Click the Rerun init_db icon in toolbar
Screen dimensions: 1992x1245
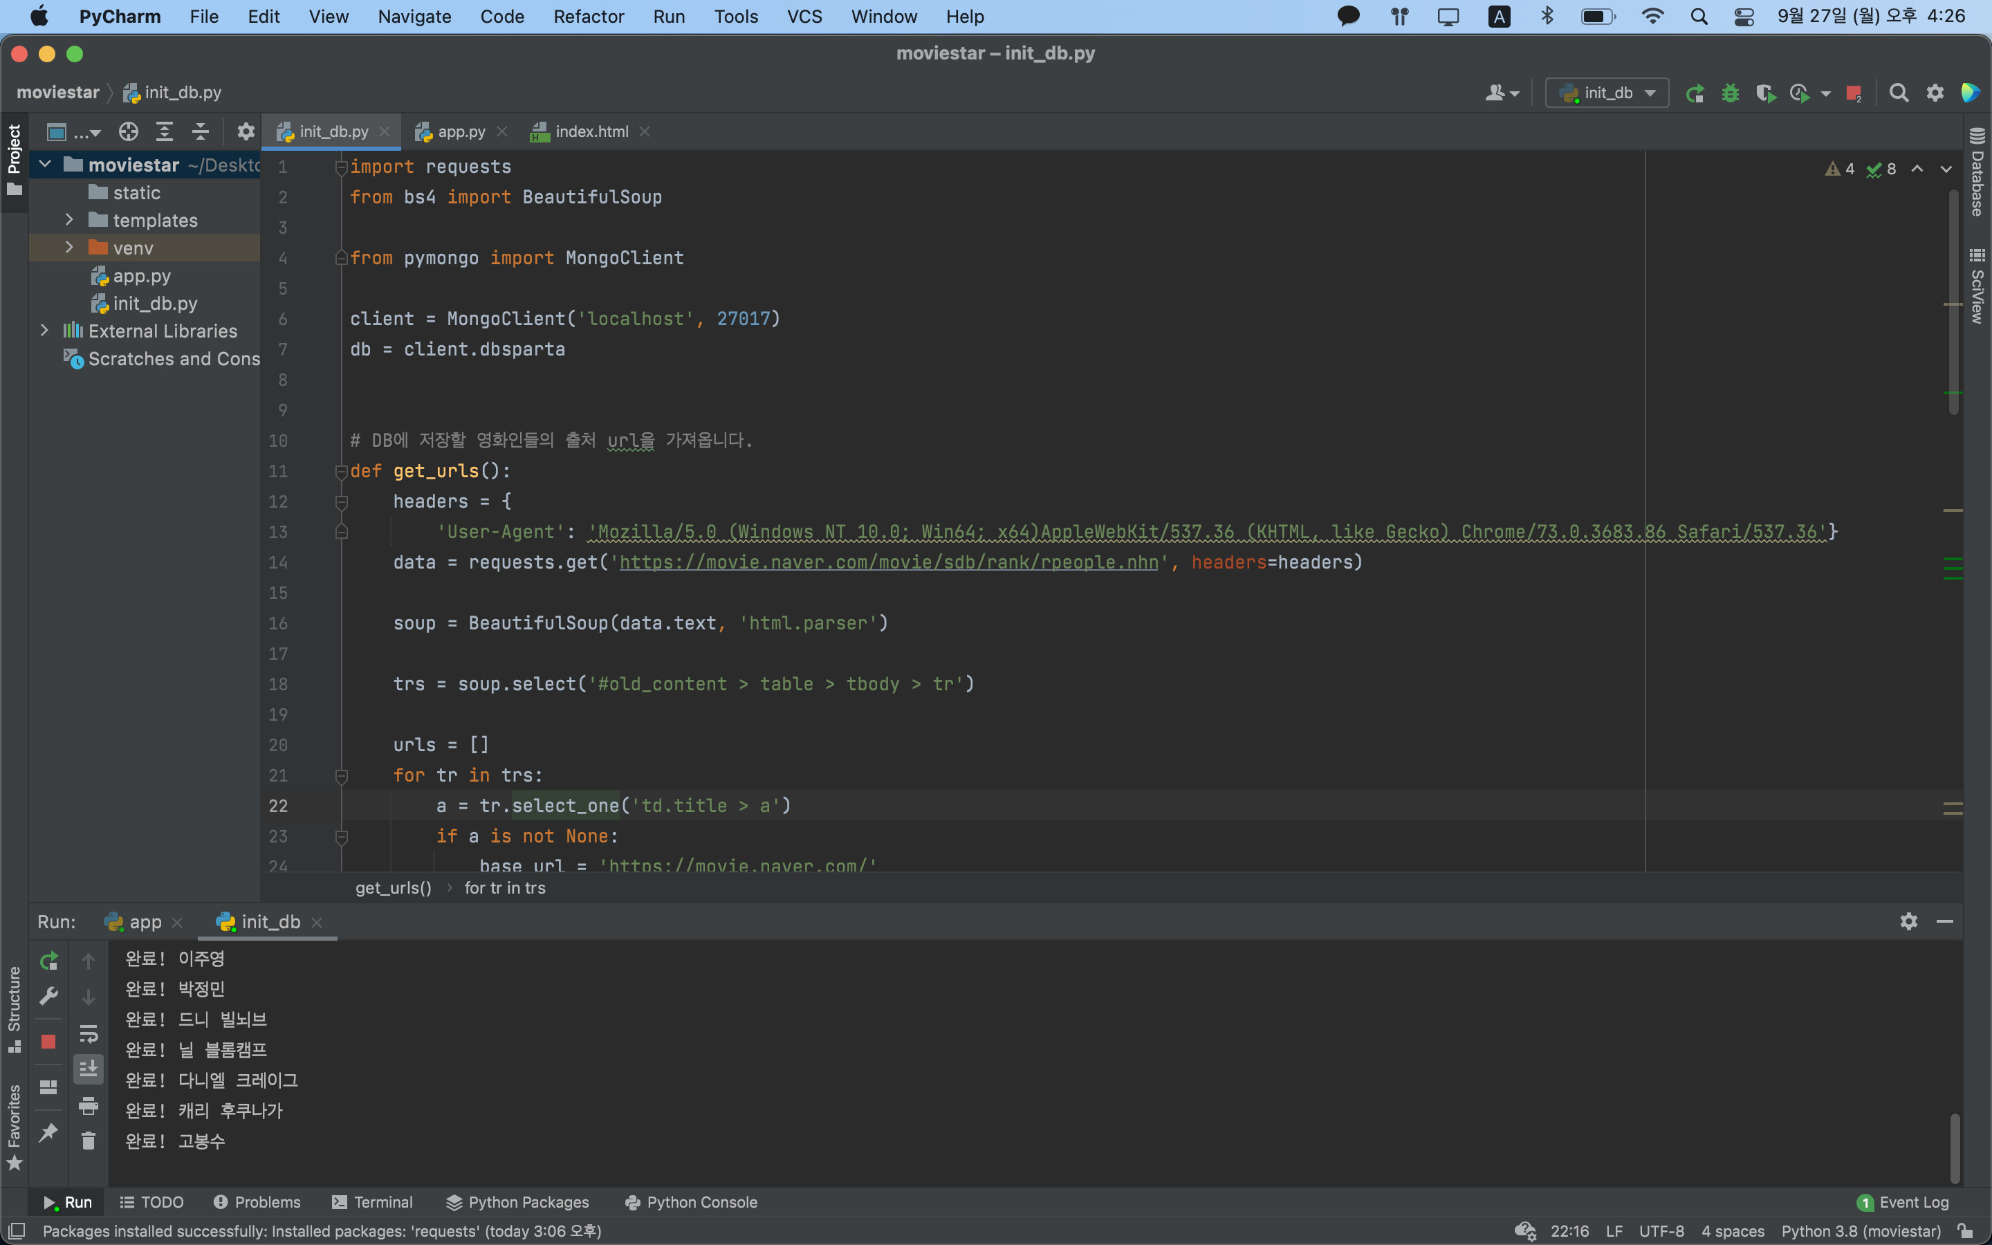point(1695,93)
